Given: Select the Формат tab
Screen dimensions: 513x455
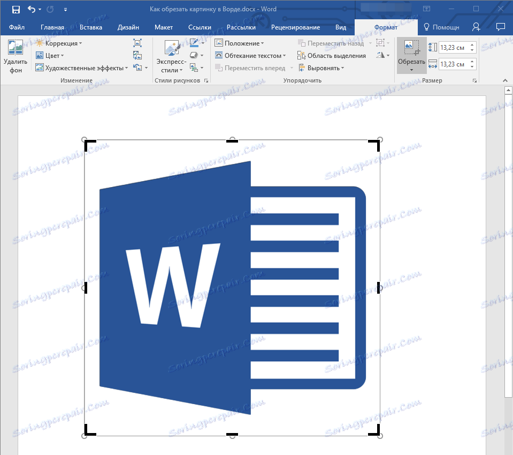Looking at the screenshot, I should pos(386,27).
